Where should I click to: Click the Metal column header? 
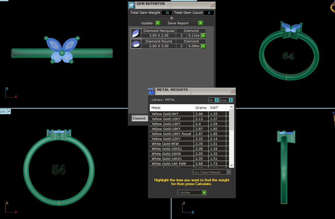(172, 108)
